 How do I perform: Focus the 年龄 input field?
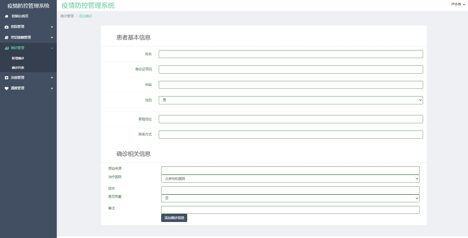pyautogui.click(x=291, y=85)
